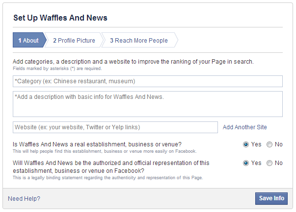Click the Add Another Site link
Screen dimensions: 296x212
[244, 127]
